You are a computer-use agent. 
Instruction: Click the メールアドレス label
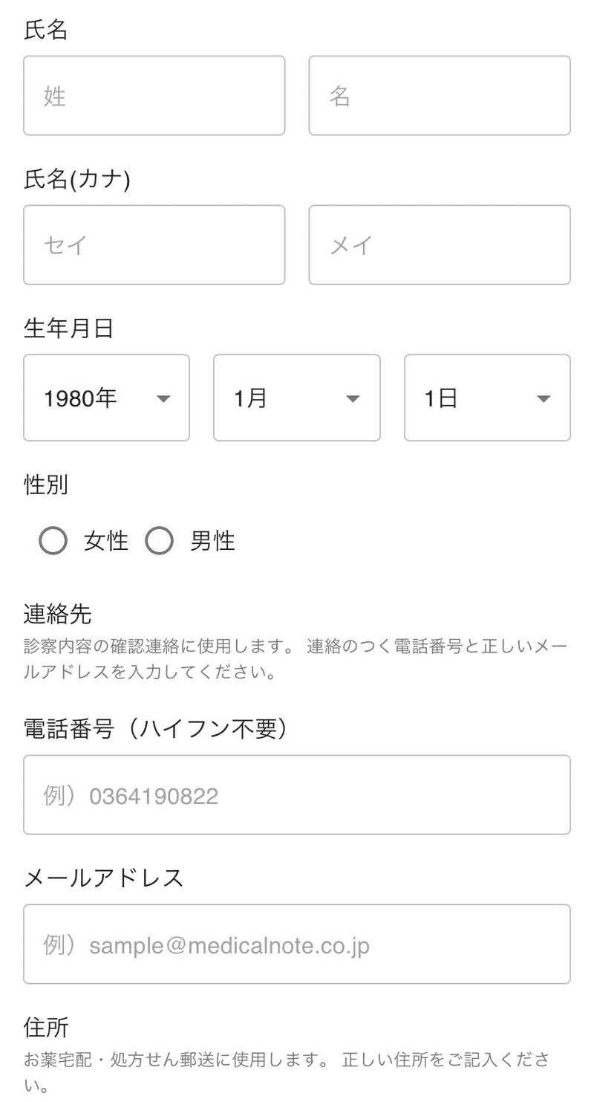click(104, 878)
